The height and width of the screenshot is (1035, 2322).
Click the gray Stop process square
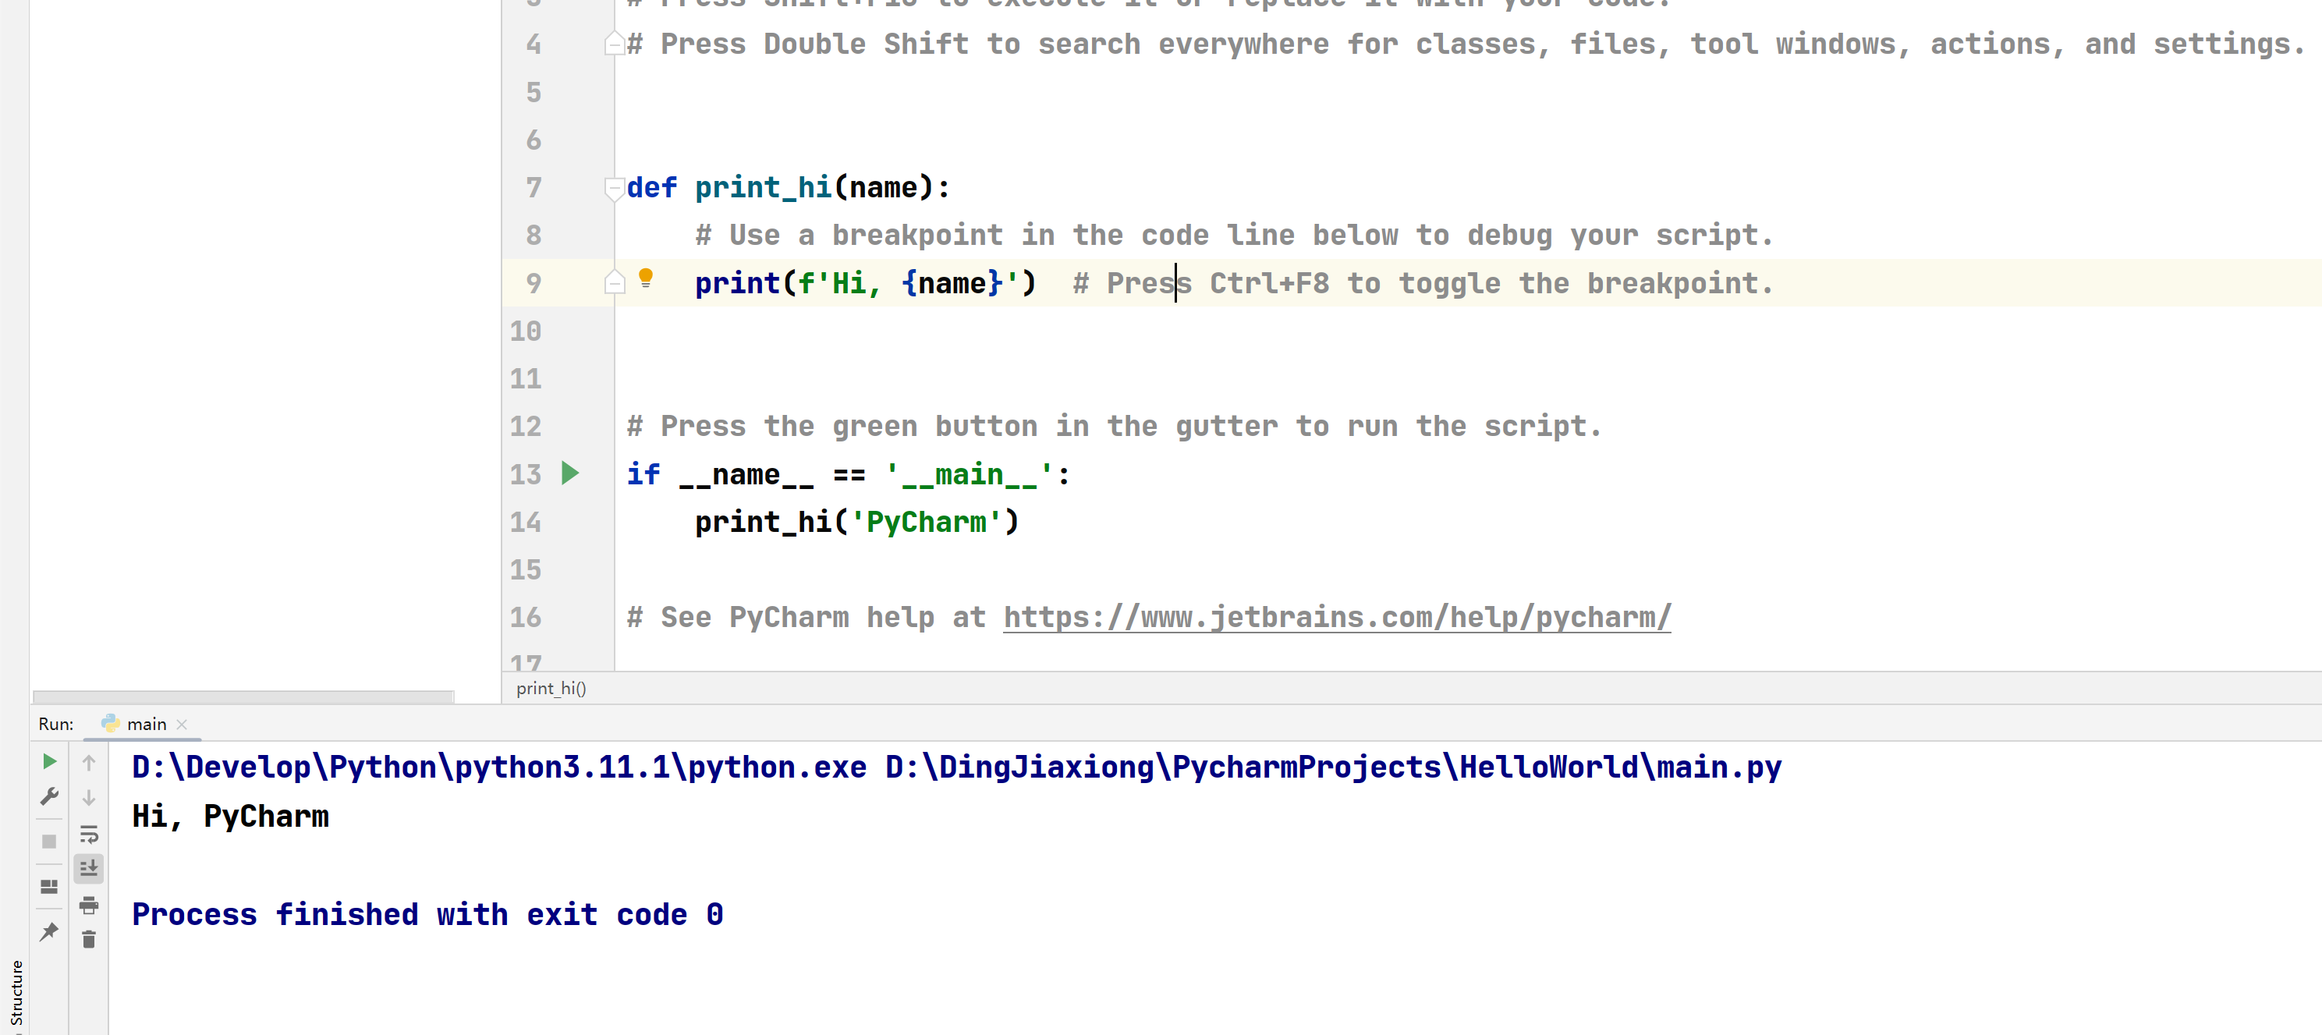click(x=50, y=841)
